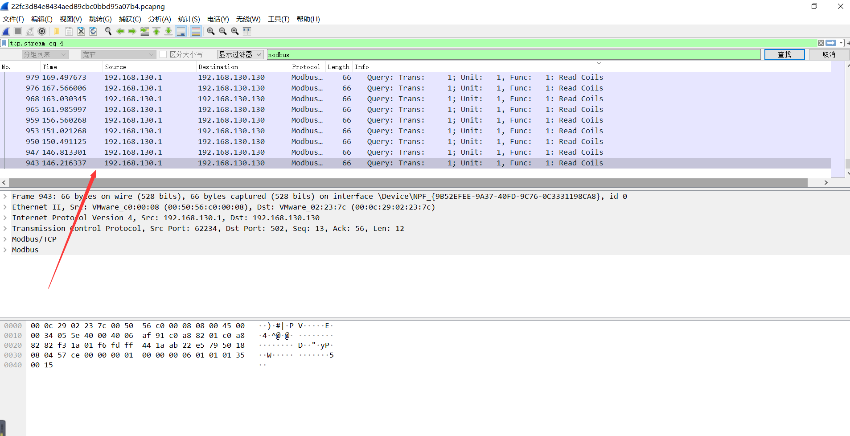The height and width of the screenshot is (436, 850).
Task: Open the 电话(Y) menu
Action: coord(218,19)
